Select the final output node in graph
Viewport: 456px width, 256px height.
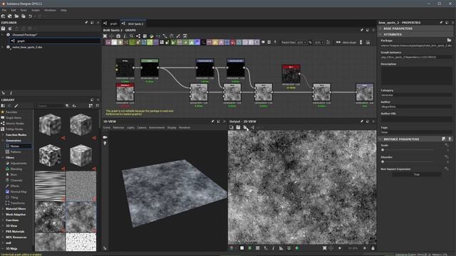[x=364, y=92]
